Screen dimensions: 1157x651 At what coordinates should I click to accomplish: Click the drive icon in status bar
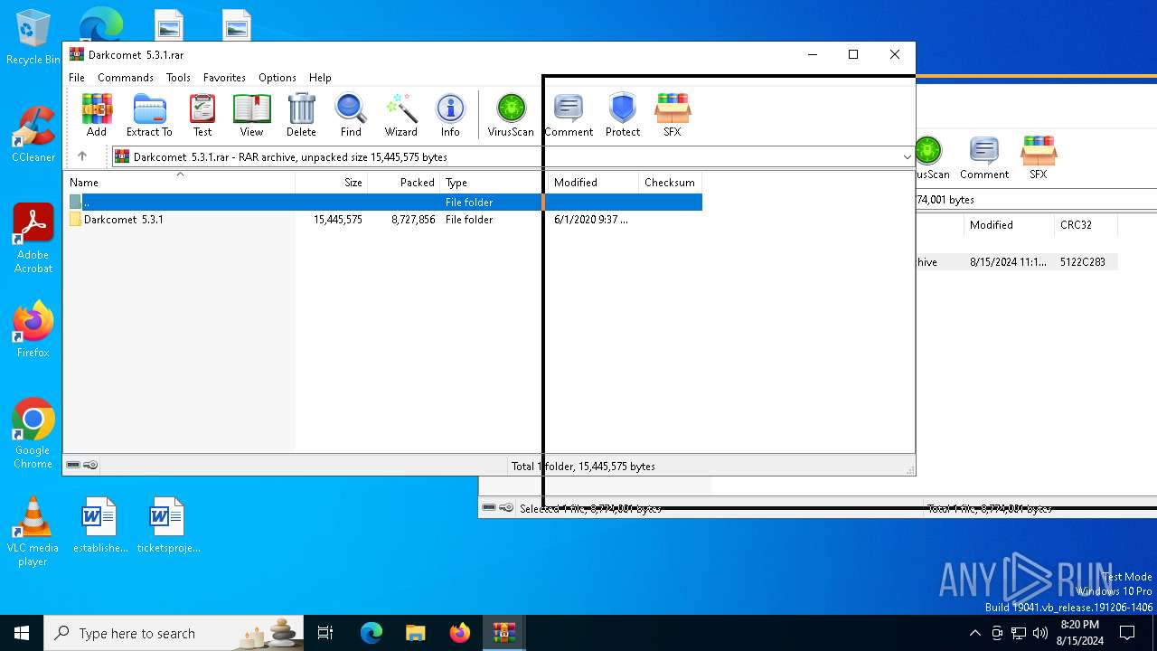(x=73, y=465)
